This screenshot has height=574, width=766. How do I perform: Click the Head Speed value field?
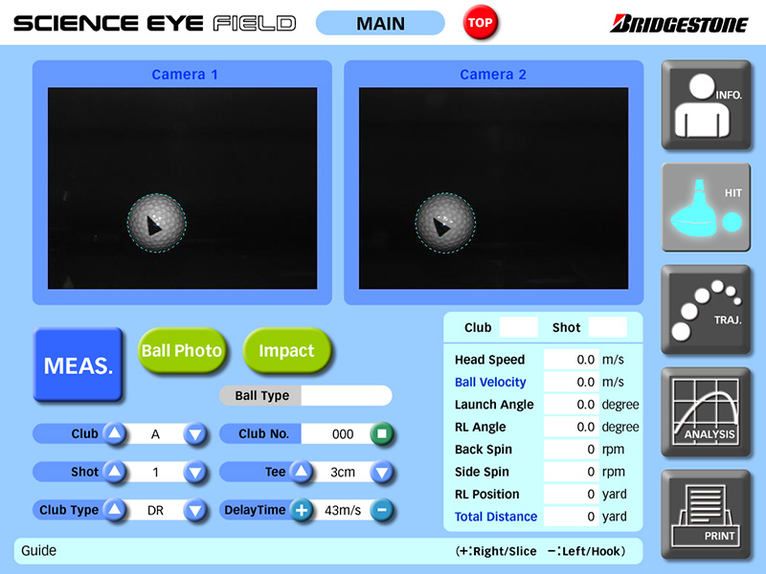[571, 360]
